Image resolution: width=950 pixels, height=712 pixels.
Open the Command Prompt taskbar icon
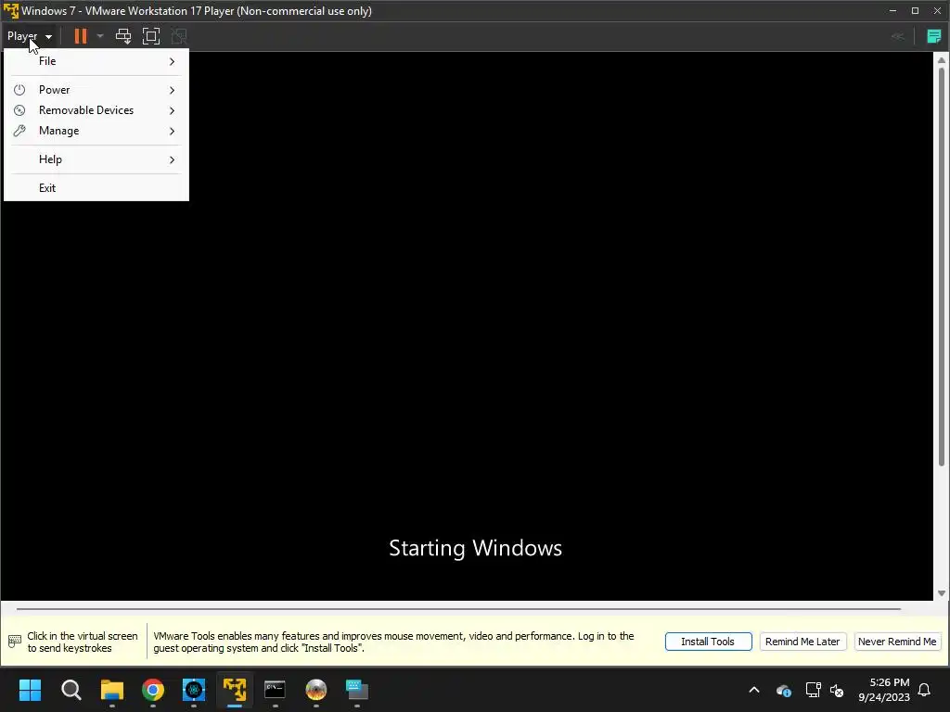[275, 690]
